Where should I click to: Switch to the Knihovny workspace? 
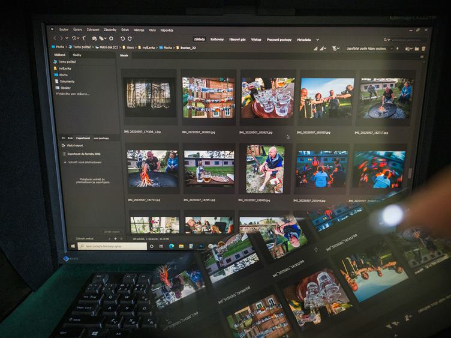coord(217,40)
